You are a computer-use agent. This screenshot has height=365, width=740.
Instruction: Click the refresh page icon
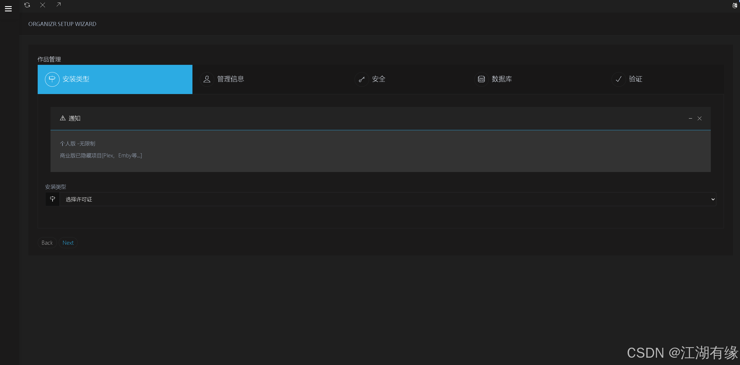(x=27, y=5)
